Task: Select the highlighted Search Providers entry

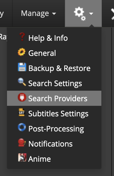Action: [x=54, y=98]
